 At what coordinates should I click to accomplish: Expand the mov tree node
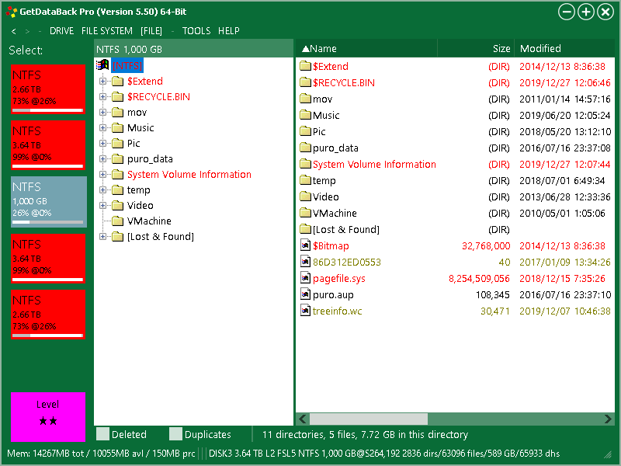tap(103, 113)
